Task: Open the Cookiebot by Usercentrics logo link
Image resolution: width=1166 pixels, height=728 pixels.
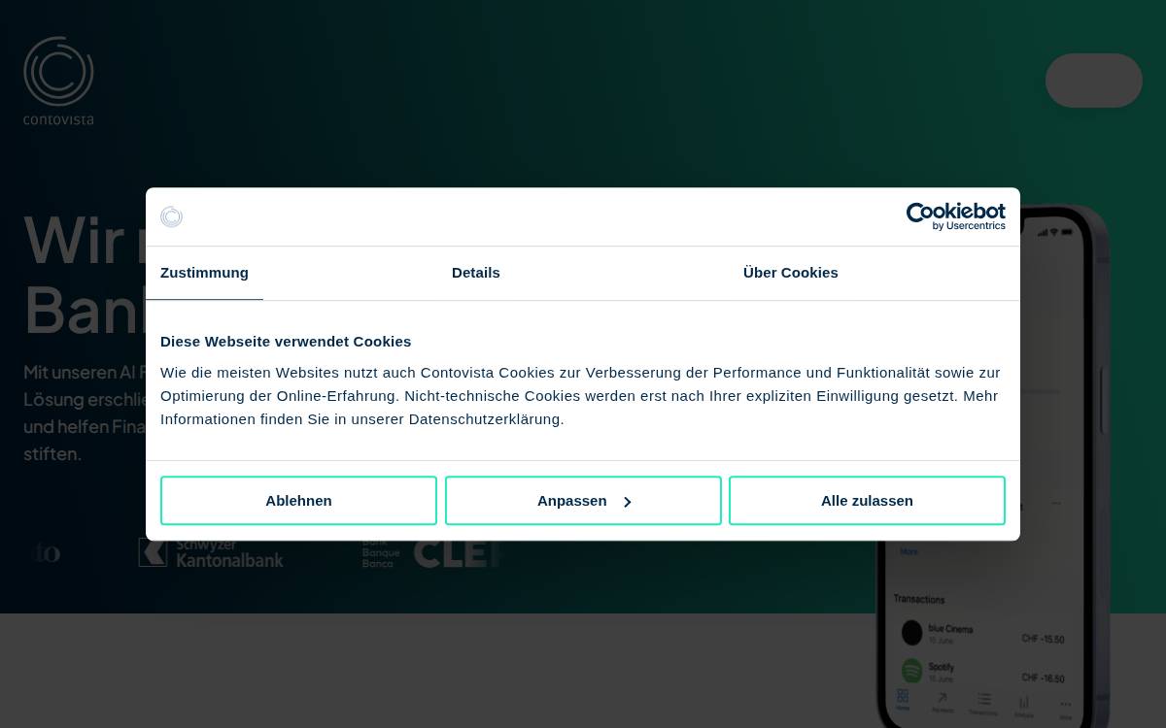Action: [955, 216]
